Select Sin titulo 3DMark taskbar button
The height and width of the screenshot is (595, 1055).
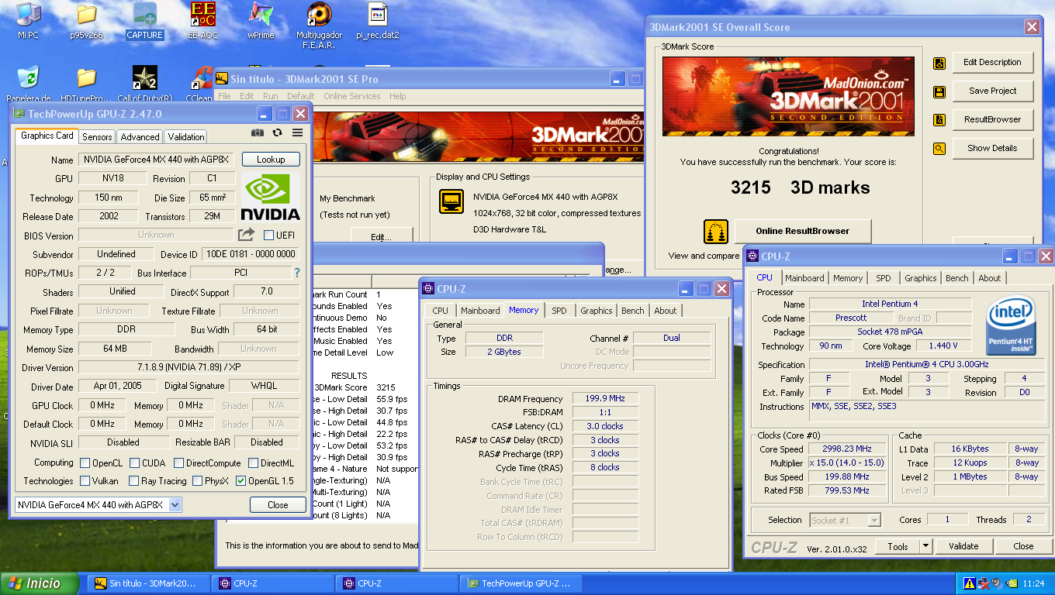148,583
